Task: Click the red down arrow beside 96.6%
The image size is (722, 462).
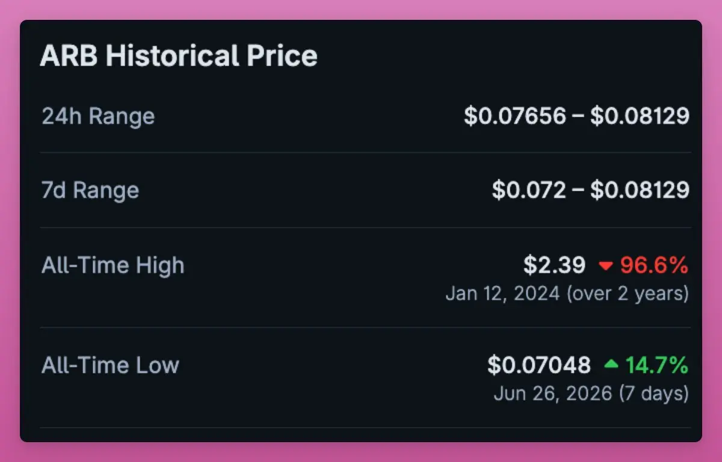Action: (605, 265)
